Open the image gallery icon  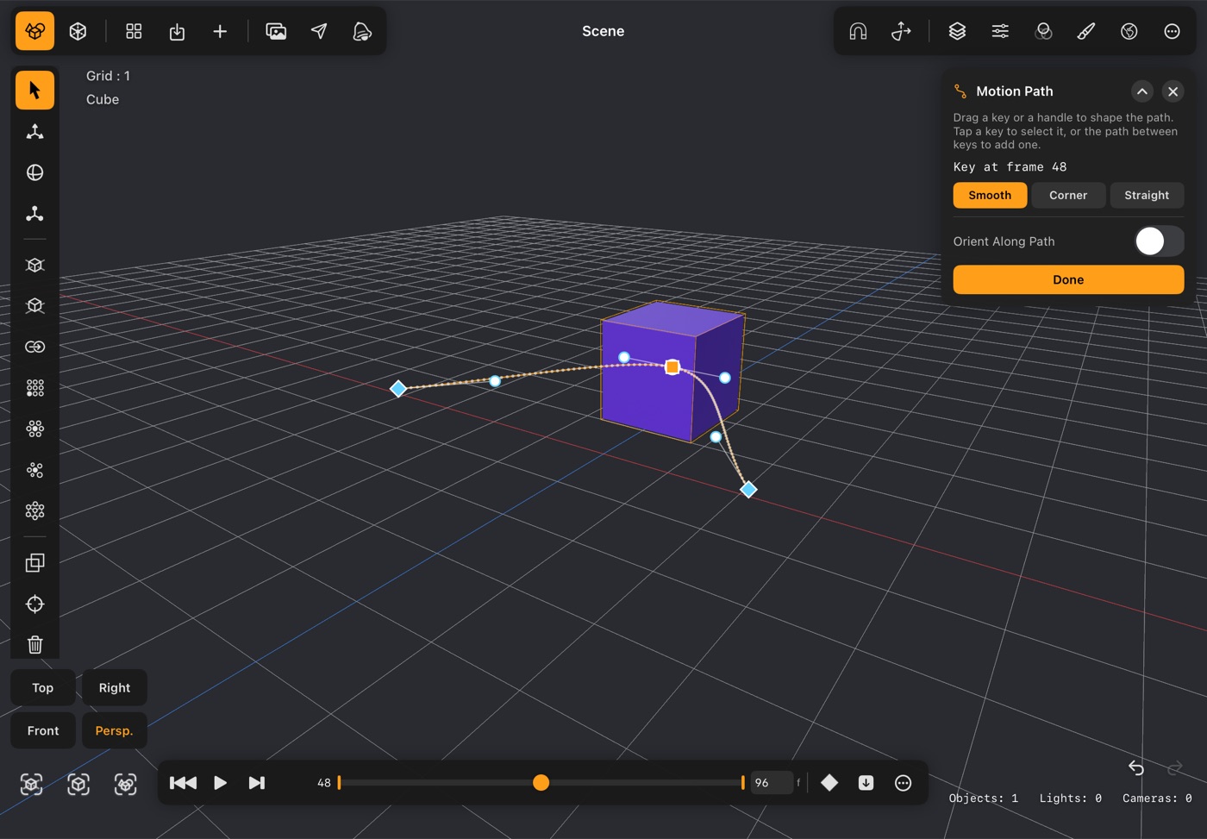pyautogui.click(x=276, y=31)
